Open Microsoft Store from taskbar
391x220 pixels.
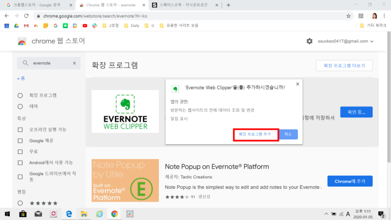pos(23,214)
